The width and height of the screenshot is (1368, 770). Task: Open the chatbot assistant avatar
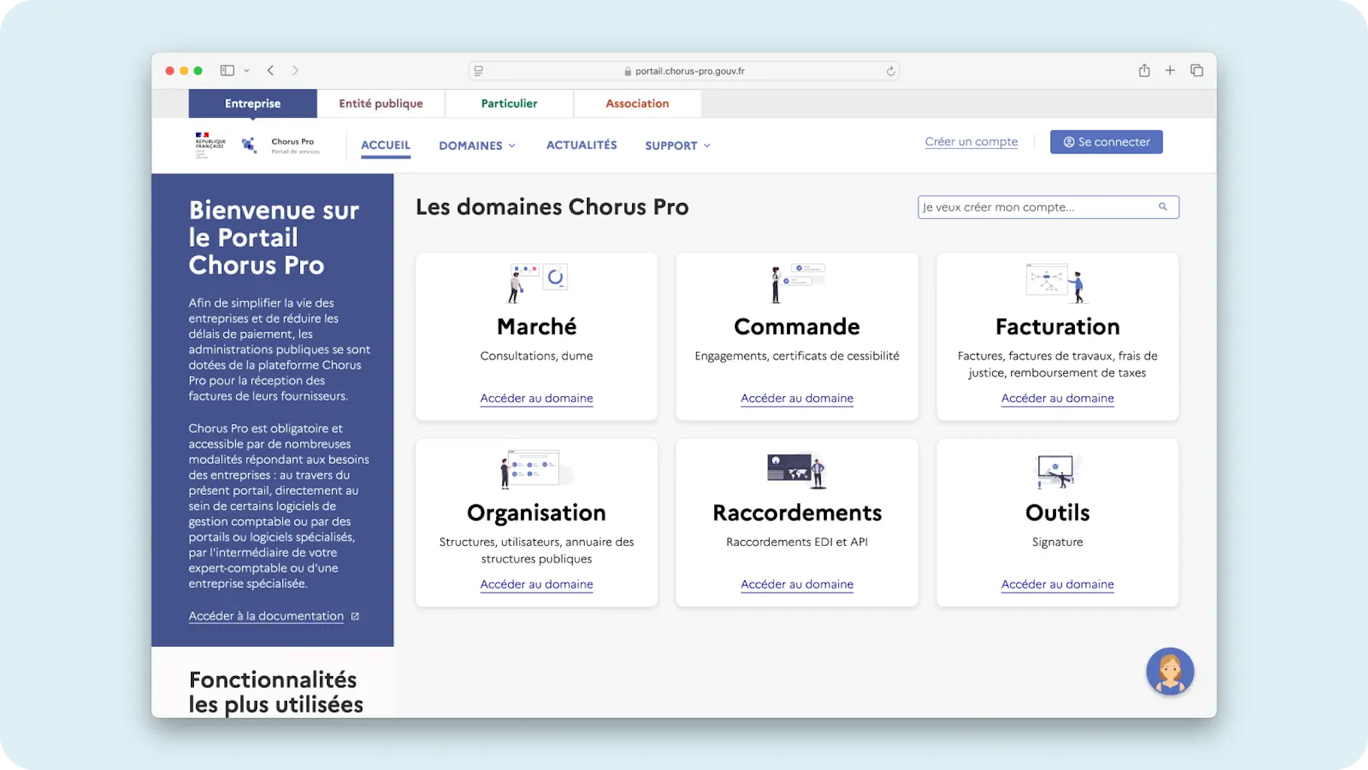click(x=1170, y=671)
